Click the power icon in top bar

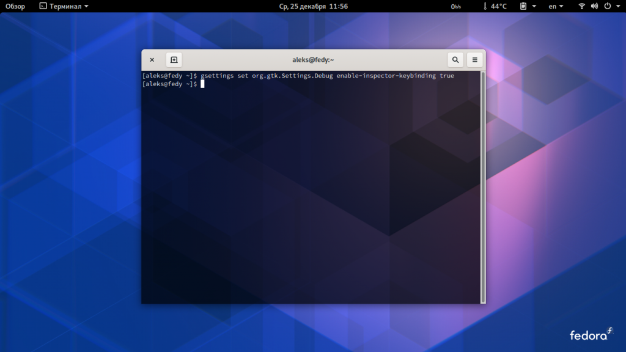pyautogui.click(x=608, y=6)
